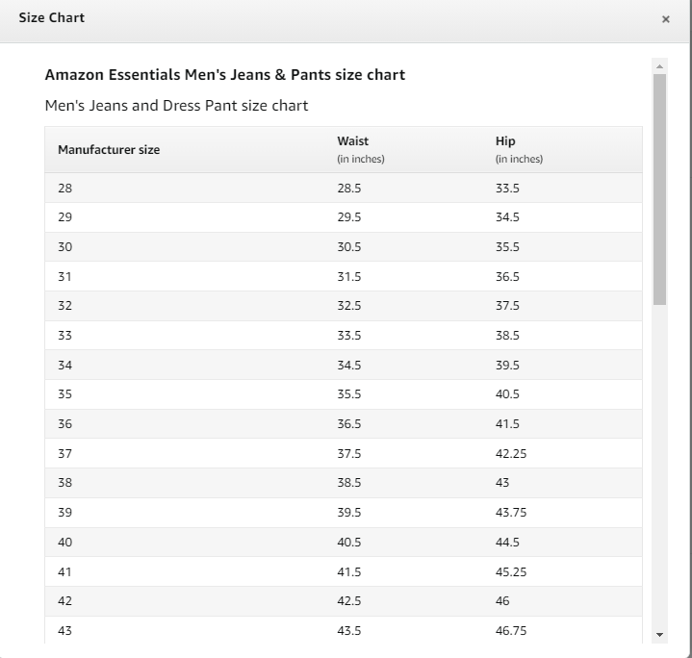692x658 pixels.
Task: Select hip value 46.75
Action: point(511,631)
